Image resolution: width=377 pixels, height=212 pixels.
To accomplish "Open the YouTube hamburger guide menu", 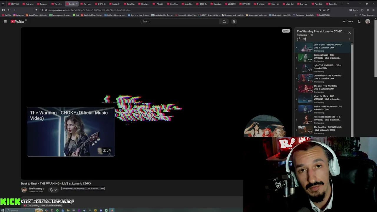I will pos(5,21).
